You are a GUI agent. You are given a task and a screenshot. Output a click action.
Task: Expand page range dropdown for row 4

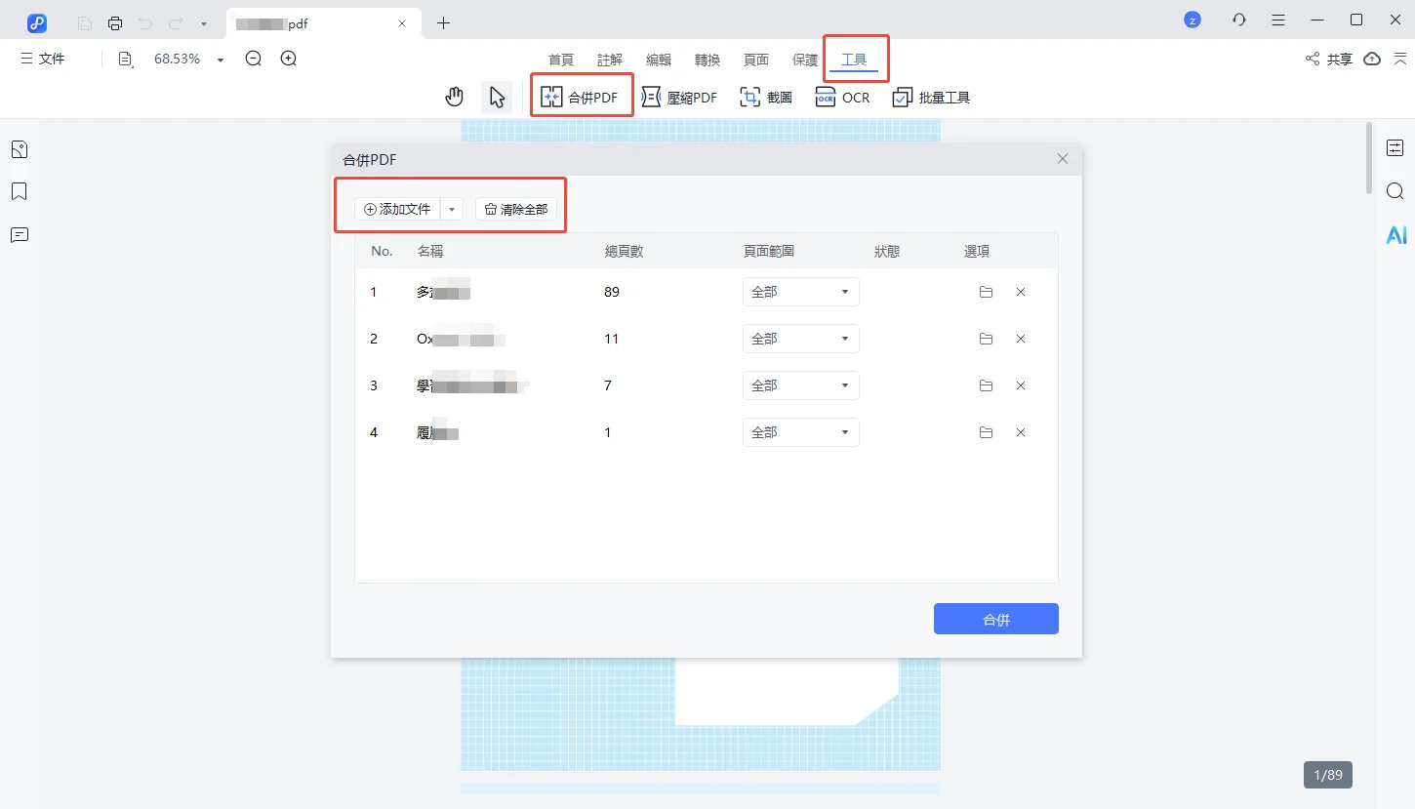click(x=800, y=432)
